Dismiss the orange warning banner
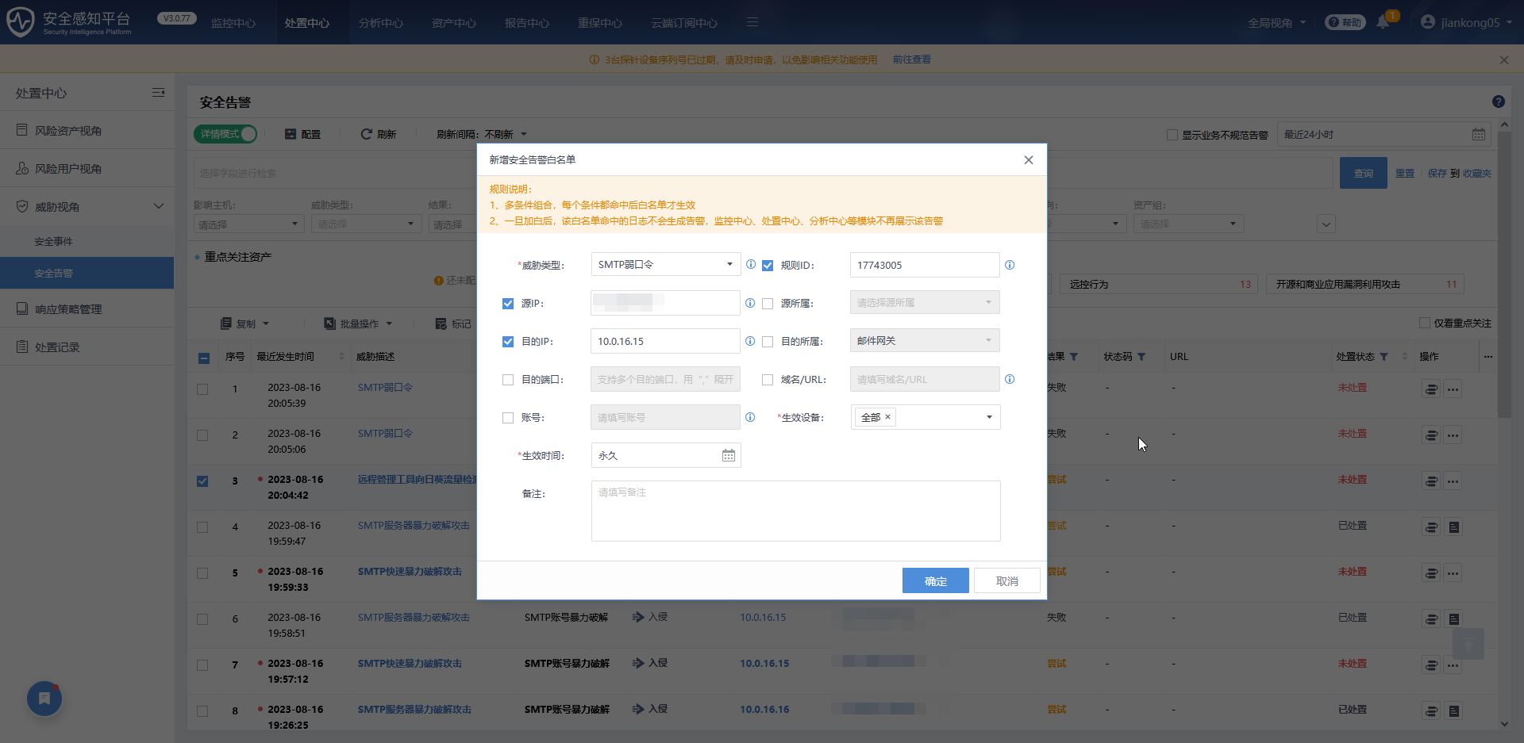Image resolution: width=1524 pixels, height=743 pixels. [1503, 60]
